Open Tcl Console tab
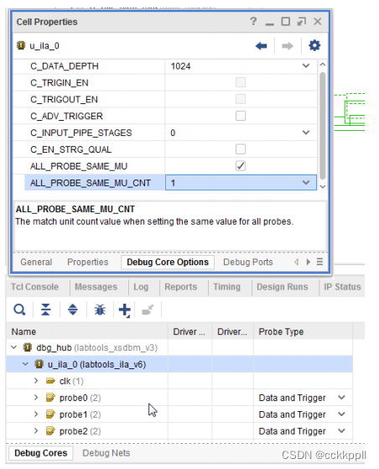 tap(34, 287)
